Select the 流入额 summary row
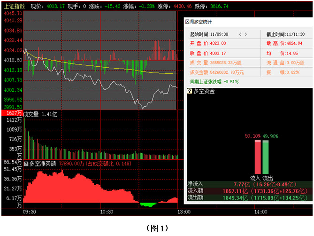 [249, 192]
